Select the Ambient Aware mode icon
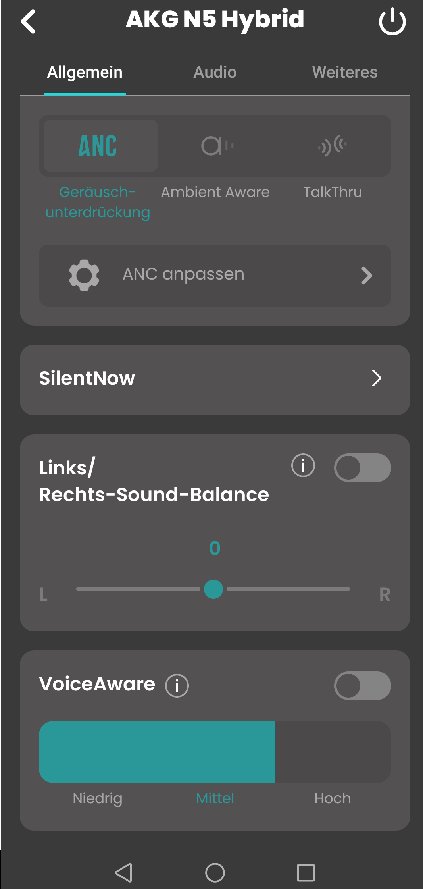The height and width of the screenshot is (889, 423). pos(217,146)
